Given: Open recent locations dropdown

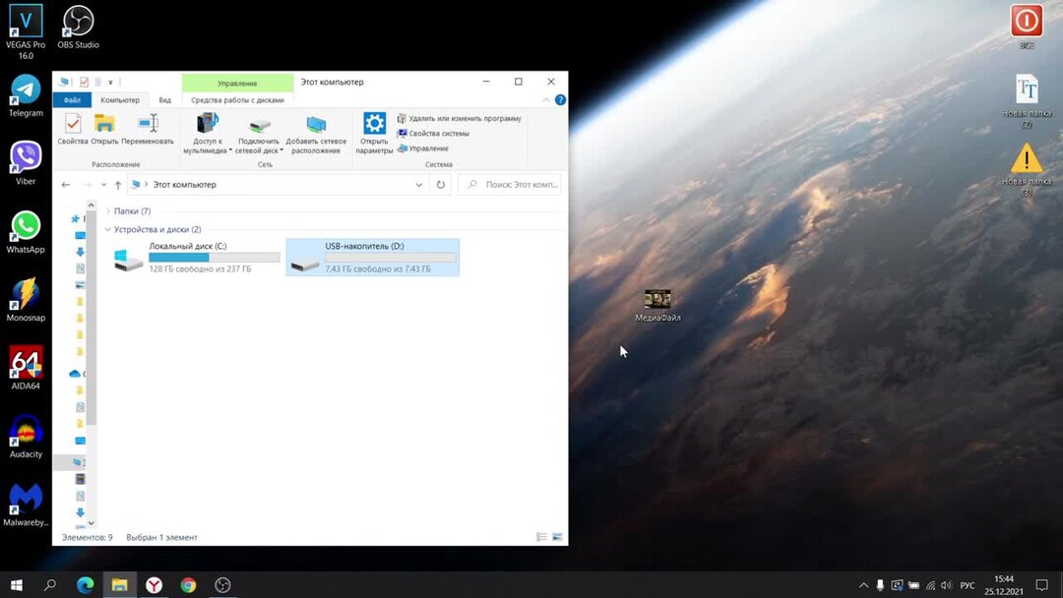Looking at the screenshot, I should pos(103,184).
